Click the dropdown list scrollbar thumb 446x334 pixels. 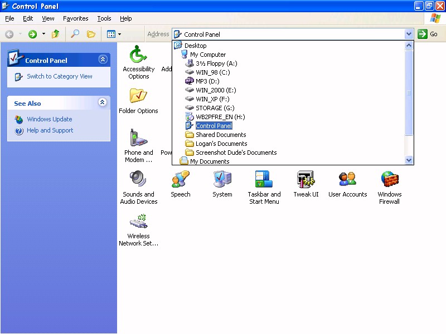coord(409,93)
